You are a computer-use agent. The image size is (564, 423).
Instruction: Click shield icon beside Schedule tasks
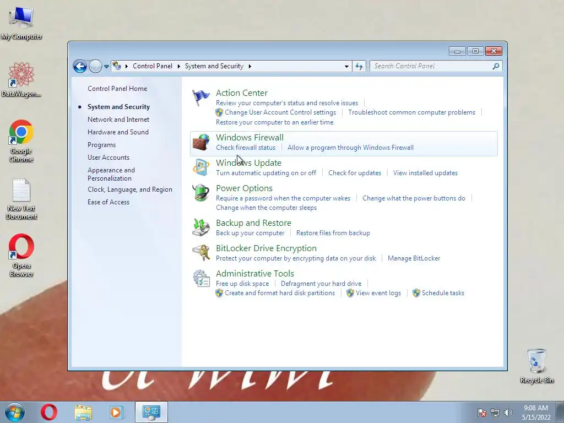[416, 293]
